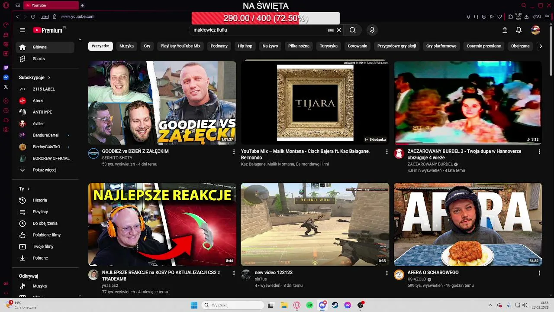Open Do obejrzenia watch later
554x312 pixels.
coord(45,223)
